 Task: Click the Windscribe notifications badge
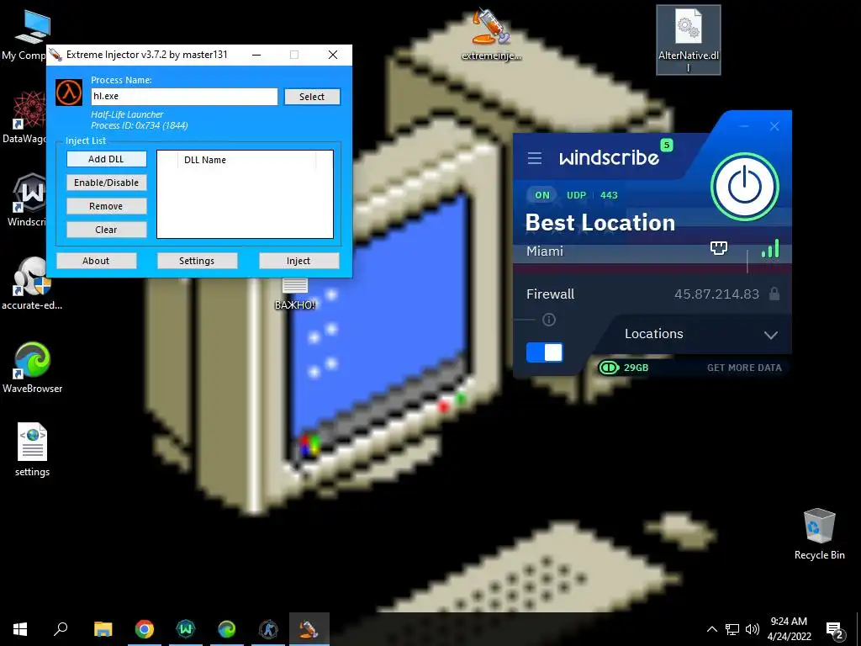coord(666,145)
